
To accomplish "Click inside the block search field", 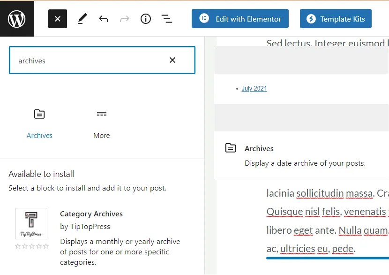I will [x=89, y=61].
